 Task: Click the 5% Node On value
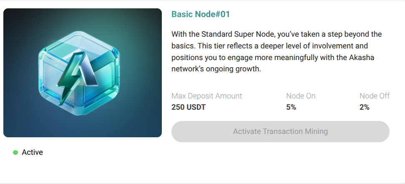click(x=291, y=107)
